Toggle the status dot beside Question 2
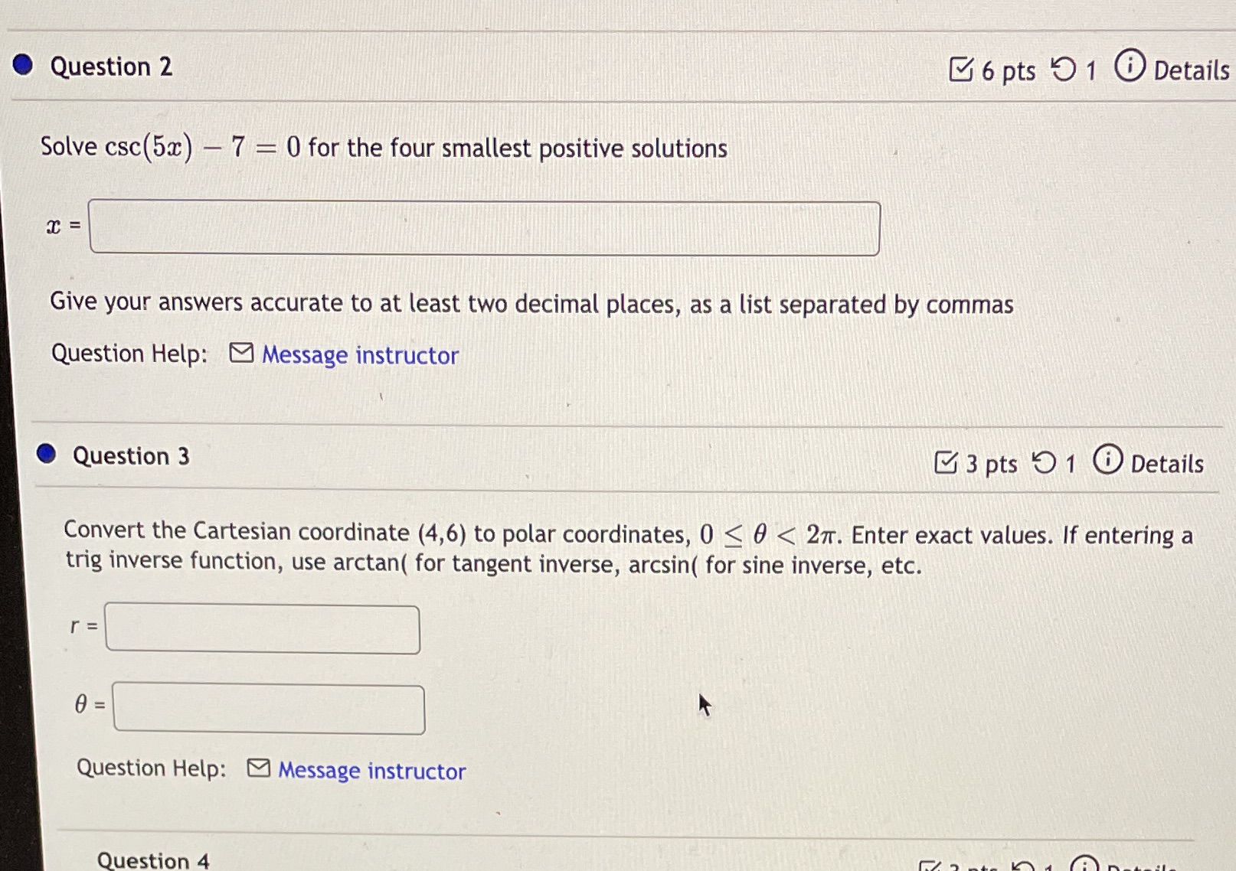The image size is (1236, 871). (21, 67)
